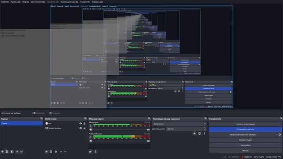The image size is (283, 159).
Task: Open Microphone channel options three-dot icon
Action: [91, 125]
